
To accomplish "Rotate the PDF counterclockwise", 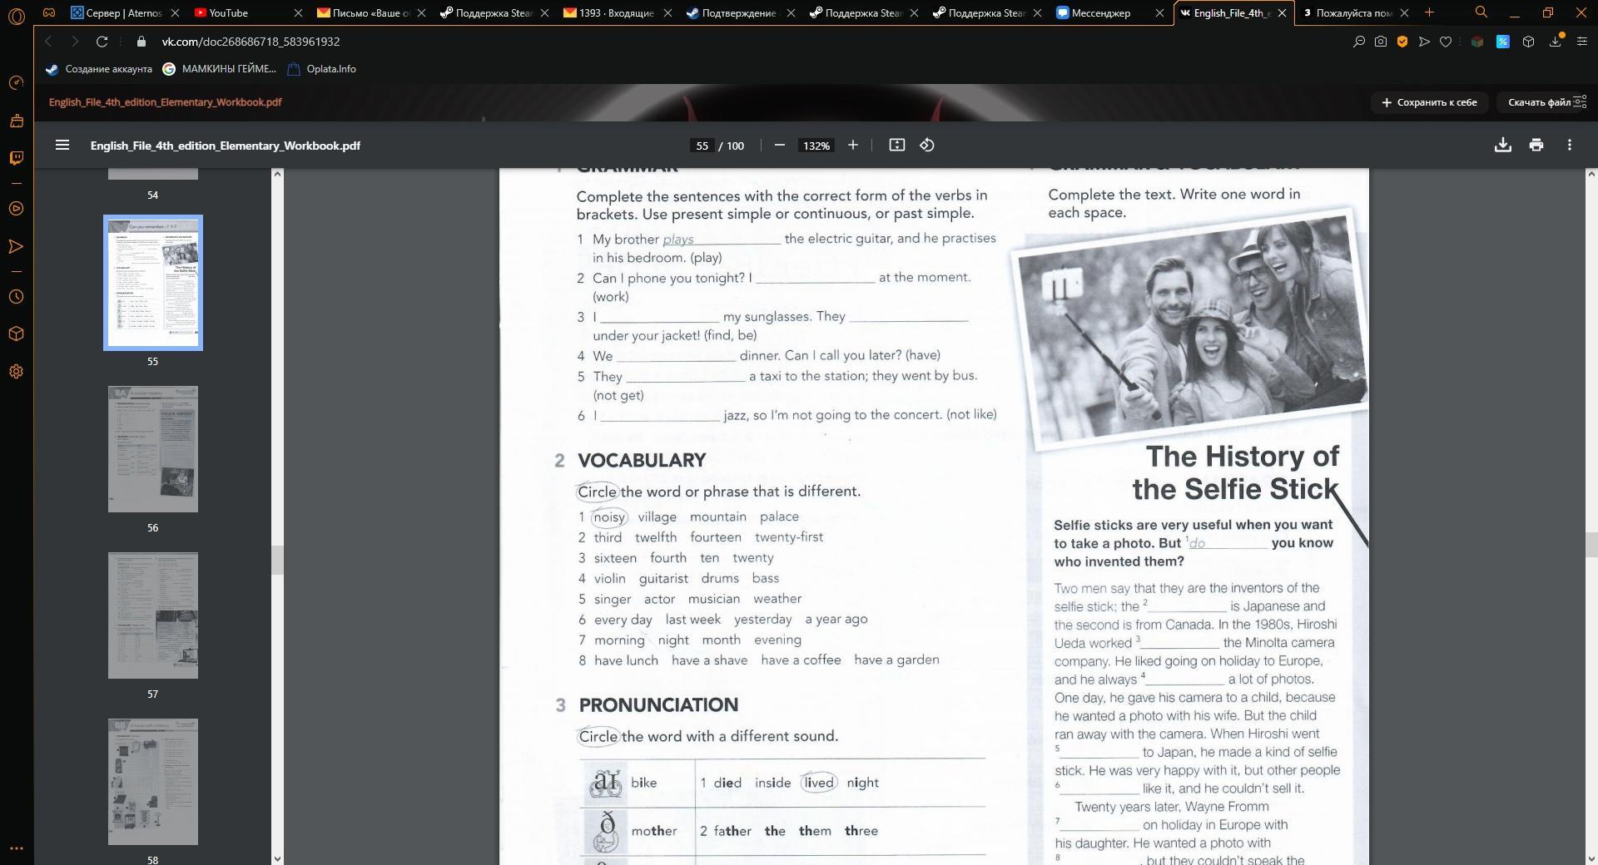I will coord(926,145).
